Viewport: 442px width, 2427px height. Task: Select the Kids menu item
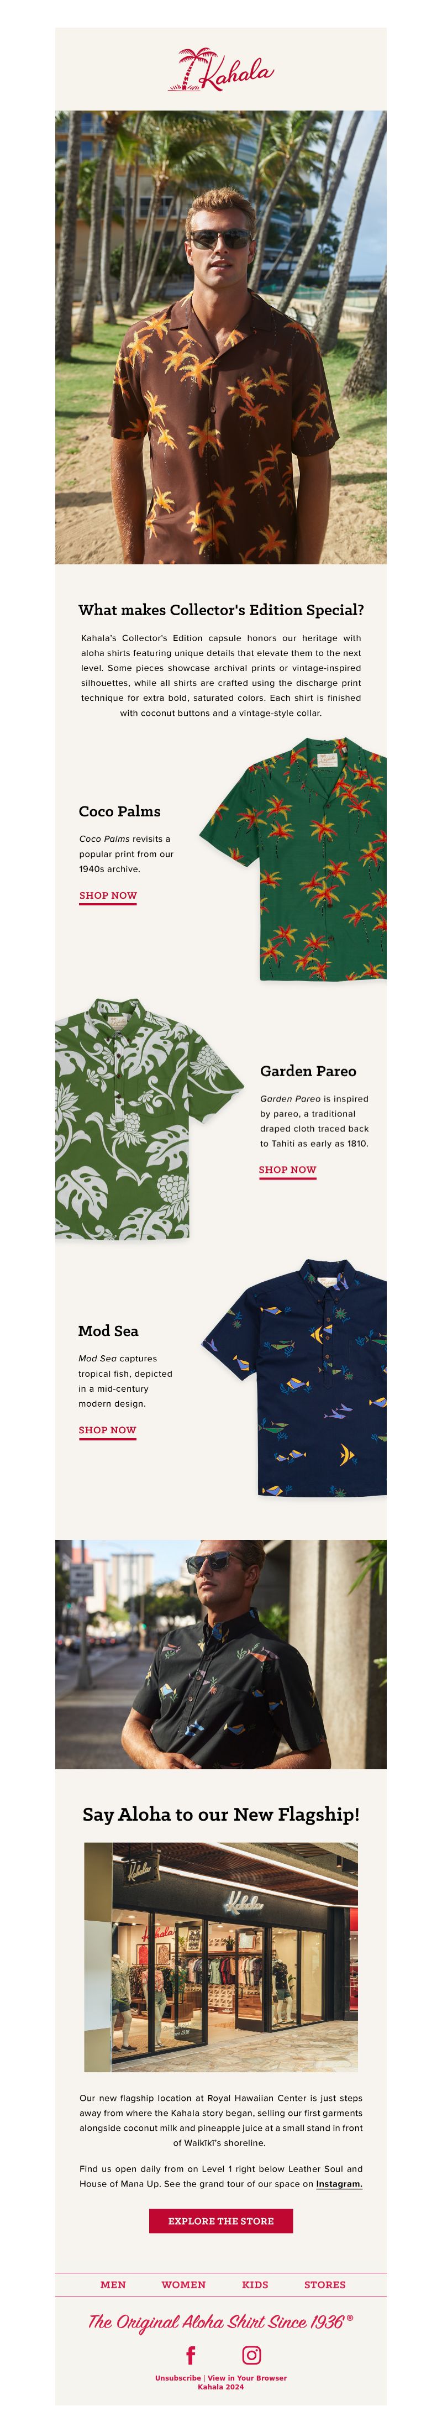click(255, 2285)
